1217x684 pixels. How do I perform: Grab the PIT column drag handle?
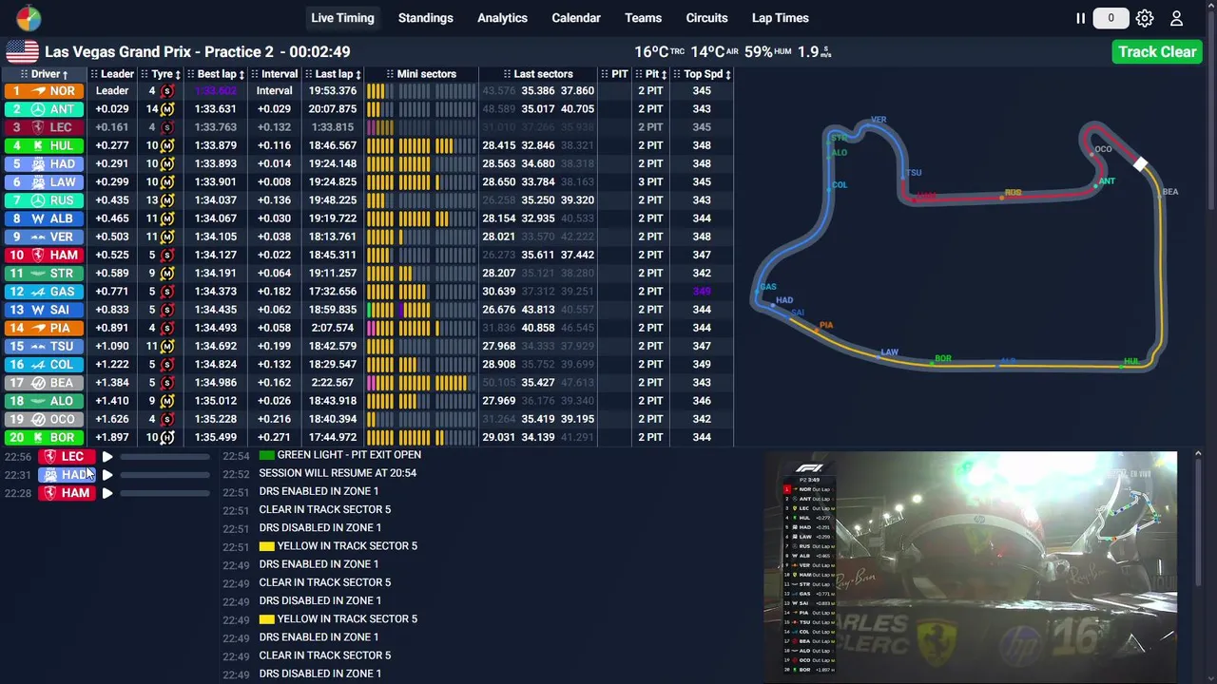click(606, 74)
